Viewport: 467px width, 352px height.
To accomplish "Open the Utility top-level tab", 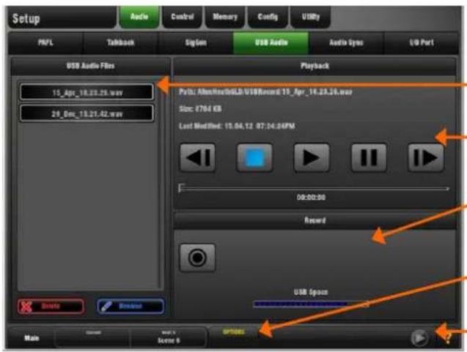I will pos(311,17).
